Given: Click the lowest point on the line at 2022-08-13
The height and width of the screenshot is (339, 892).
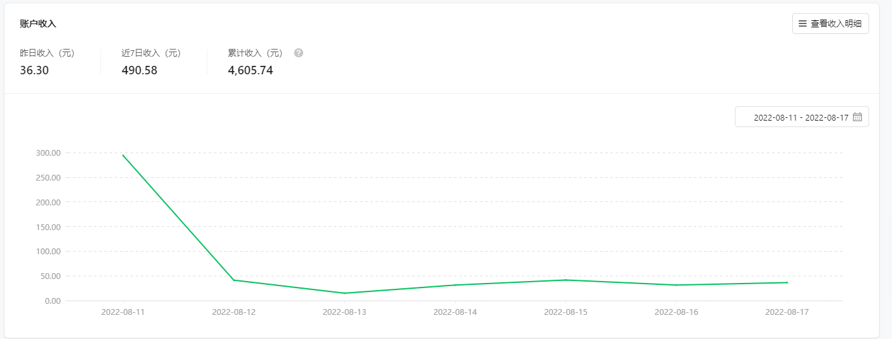Looking at the screenshot, I should (344, 293).
